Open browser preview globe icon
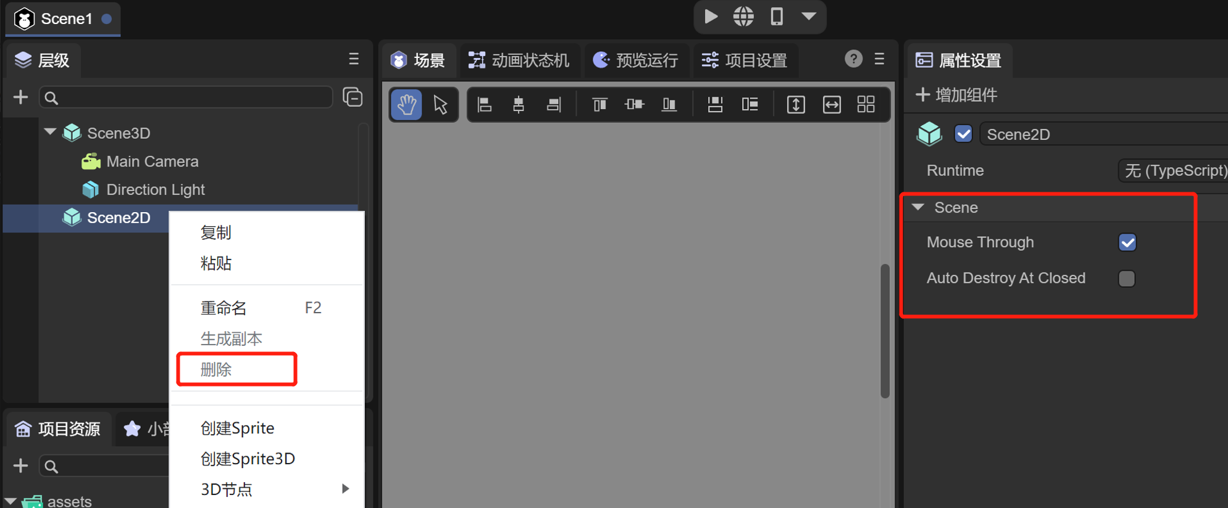 click(743, 17)
